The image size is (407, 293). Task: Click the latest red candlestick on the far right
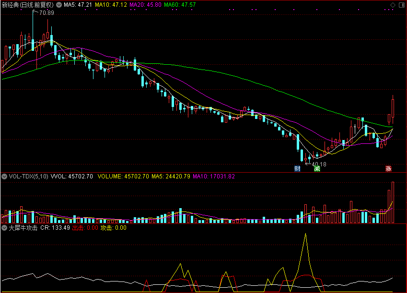click(393, 108)
